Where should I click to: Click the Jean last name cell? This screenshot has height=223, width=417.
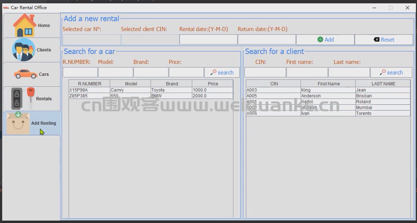383,90
